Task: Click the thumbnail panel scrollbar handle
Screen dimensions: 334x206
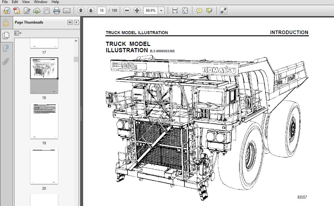Action: tap(76, 59)
